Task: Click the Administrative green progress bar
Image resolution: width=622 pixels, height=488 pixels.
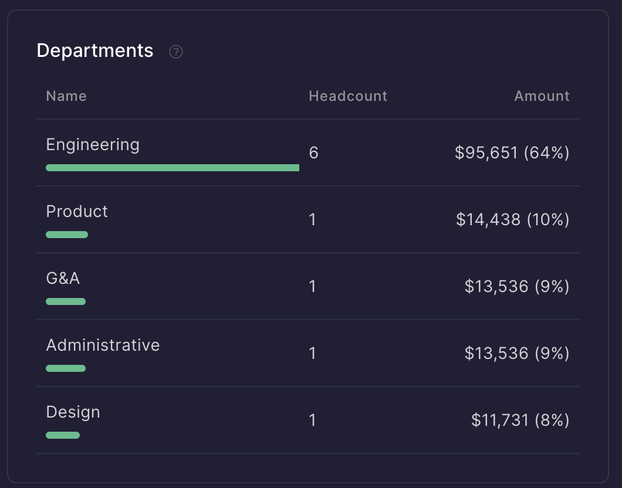Action: point(66,368)
